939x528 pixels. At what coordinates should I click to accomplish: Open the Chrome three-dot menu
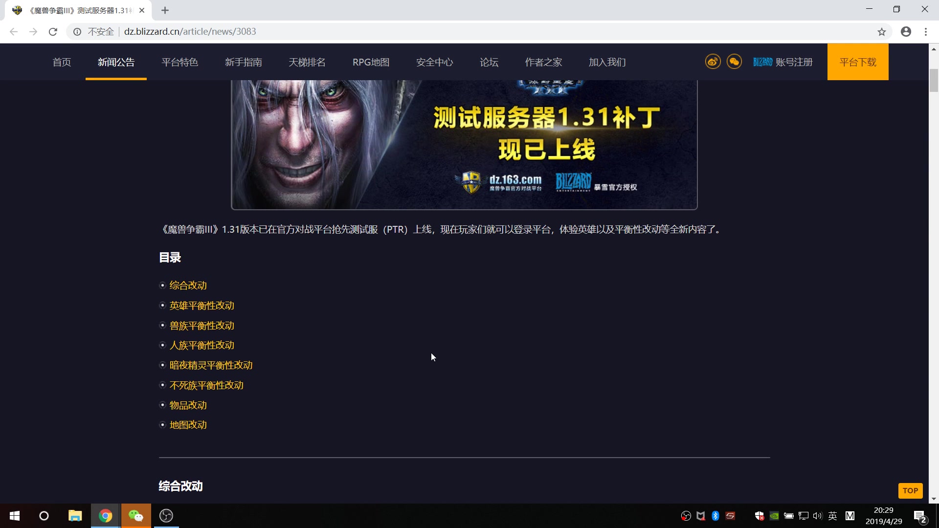(x=926, y=32)
